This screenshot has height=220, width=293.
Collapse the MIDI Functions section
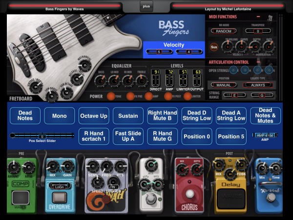click(x=258, y=17)
